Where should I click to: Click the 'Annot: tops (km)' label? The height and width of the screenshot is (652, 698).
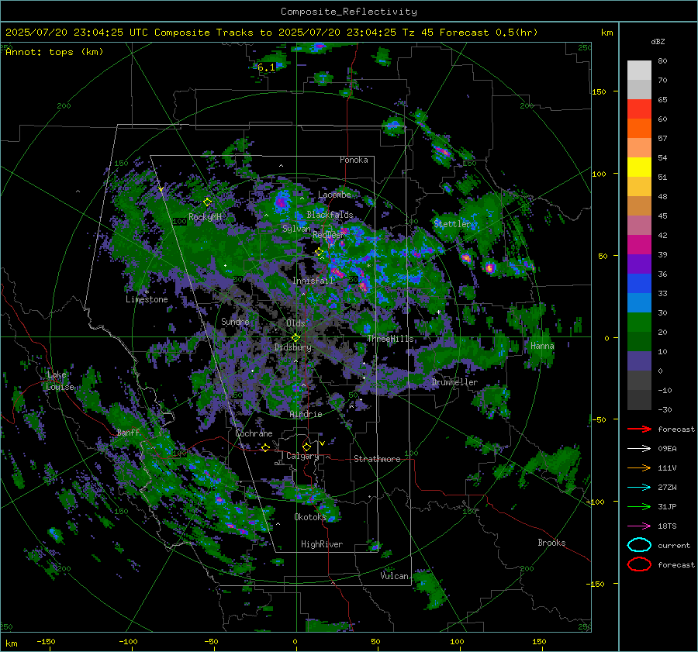point(54,52)
